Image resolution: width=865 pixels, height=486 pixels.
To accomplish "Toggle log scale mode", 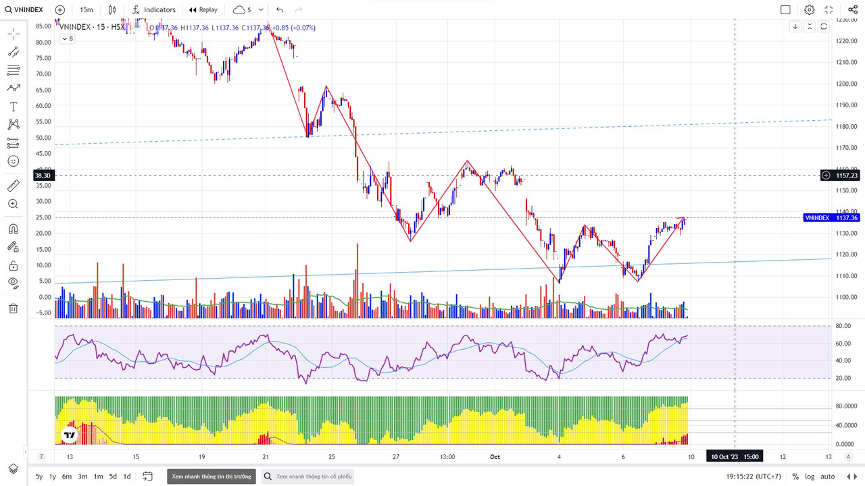I will [810, 477].
